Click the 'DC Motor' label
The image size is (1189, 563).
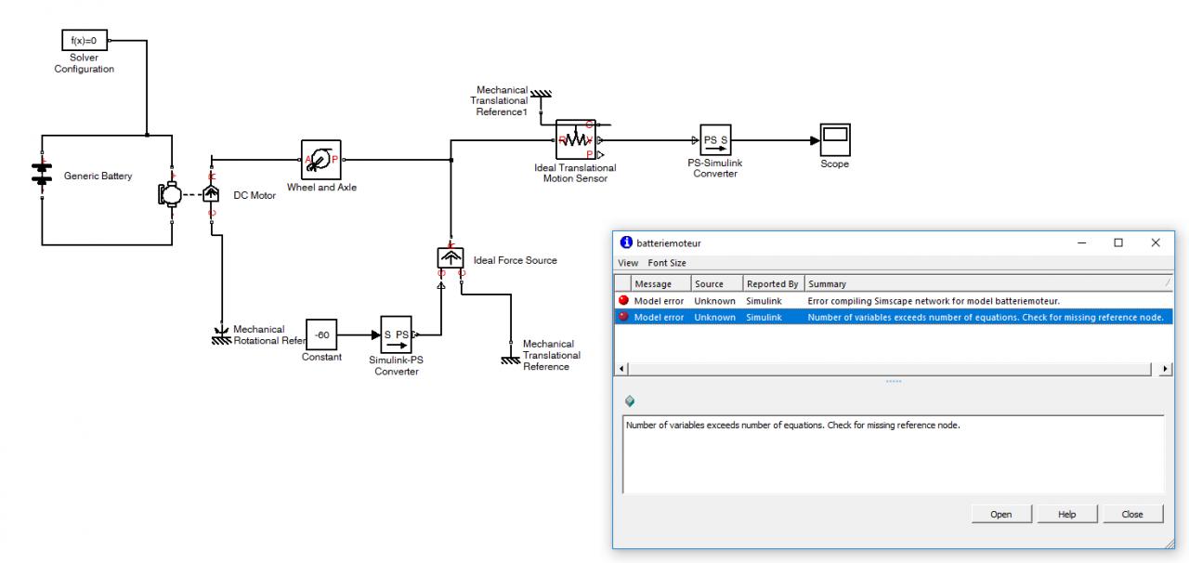tap(255, 195)
